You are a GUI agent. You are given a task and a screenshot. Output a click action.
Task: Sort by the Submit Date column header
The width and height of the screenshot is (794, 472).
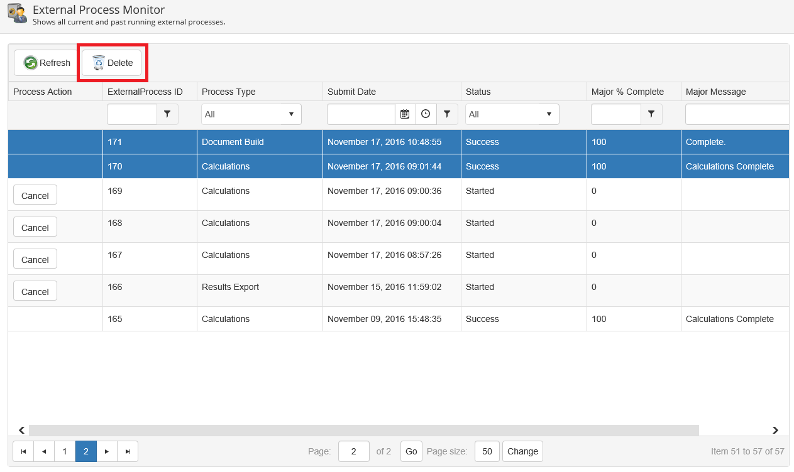pos(351,92)
